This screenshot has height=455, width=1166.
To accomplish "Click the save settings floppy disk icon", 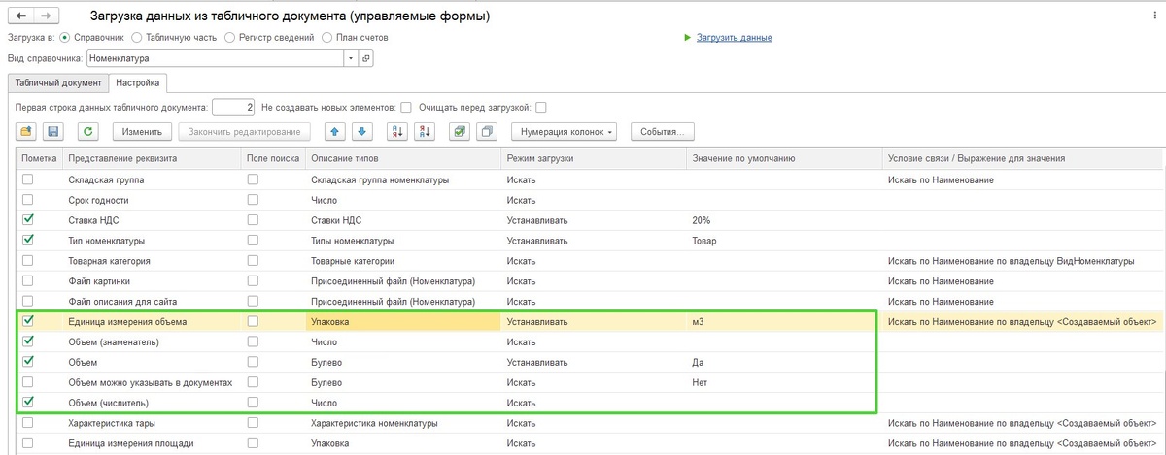I will click(x=53, y=131).
